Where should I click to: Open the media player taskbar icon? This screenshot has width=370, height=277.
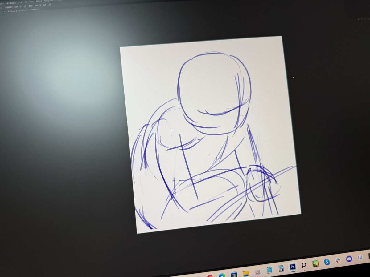(257, 272)
